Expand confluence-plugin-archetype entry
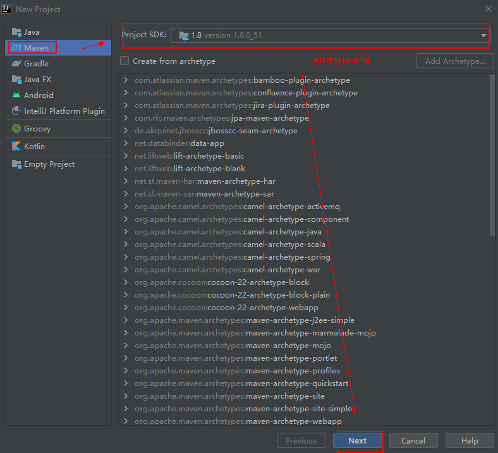Viewport: 498px width, 453px height. point(126,93)
